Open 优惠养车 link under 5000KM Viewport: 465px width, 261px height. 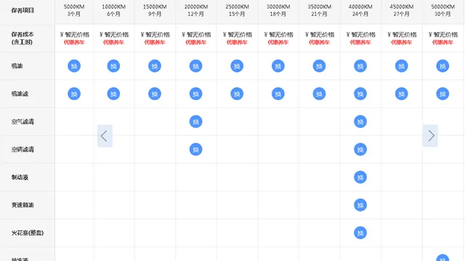pos(74,42)
